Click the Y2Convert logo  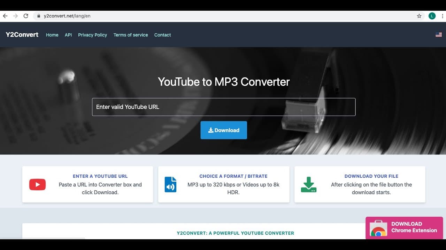[22, 35]
